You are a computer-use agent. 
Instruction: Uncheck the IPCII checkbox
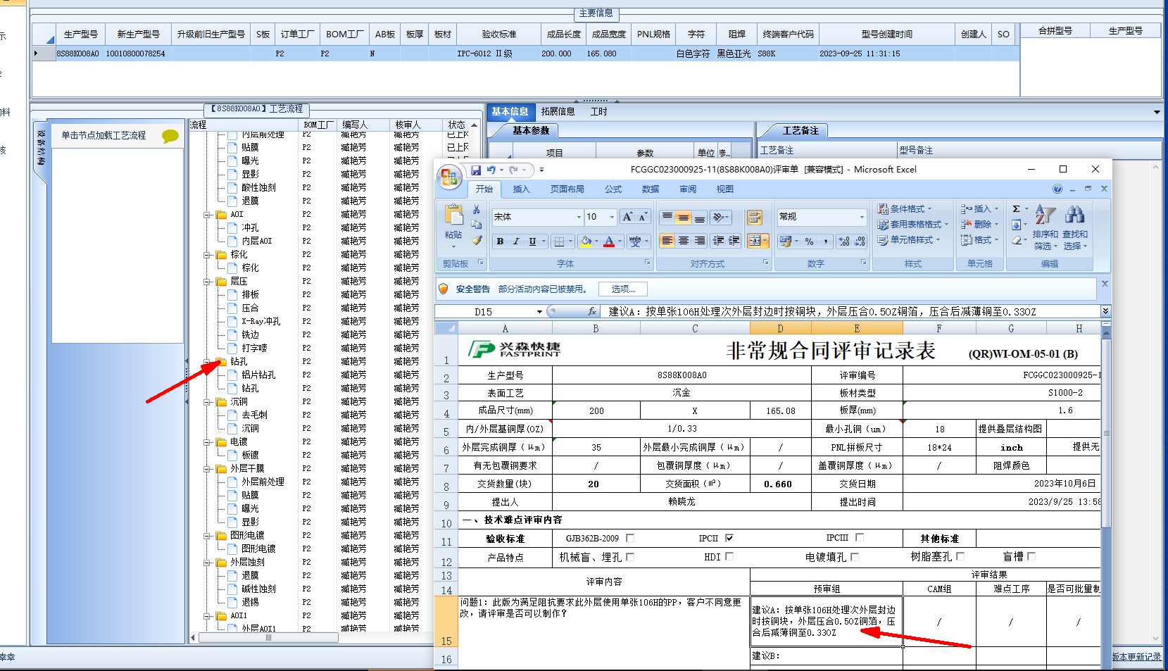(x=729, y=538)
